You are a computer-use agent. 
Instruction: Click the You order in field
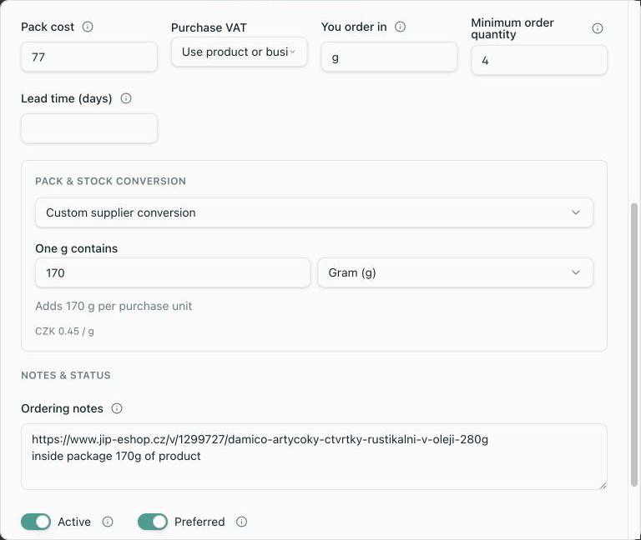pyautogui.click(x=389, y=57)
